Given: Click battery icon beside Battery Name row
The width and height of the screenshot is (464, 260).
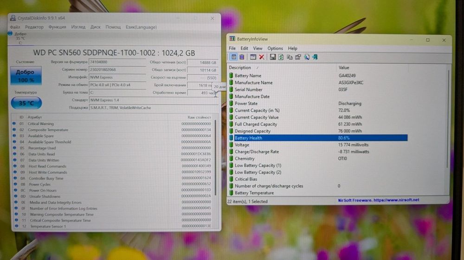Looking at the screenshot, I should tap(231, 75).
